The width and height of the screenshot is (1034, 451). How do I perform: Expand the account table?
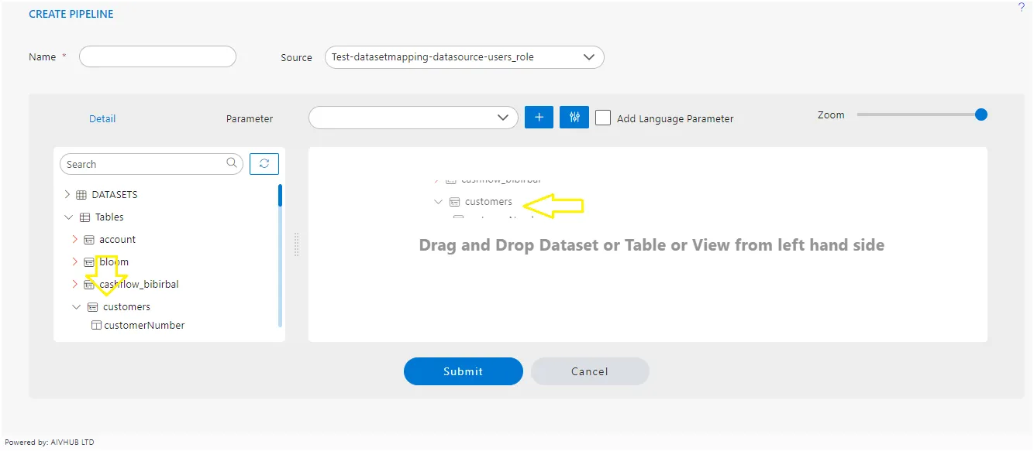pos(75,240)
